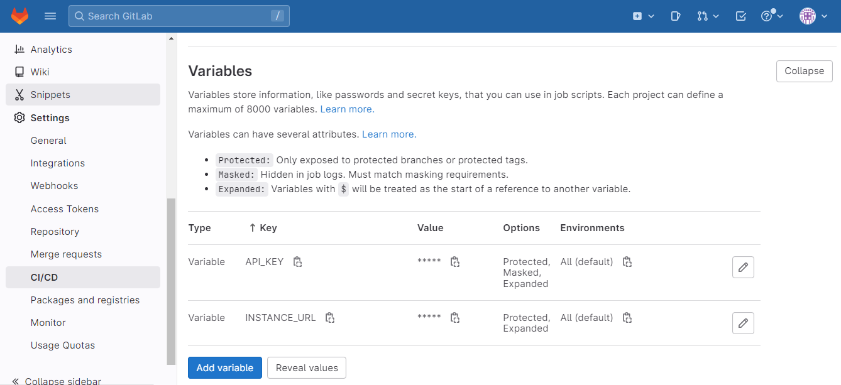This screenshot has height=385, width=841.
Task: Copy the environment scope for API_KEY
Action: click(627, 261)
